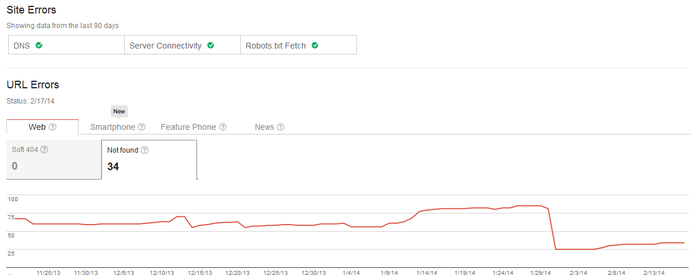This screenshot has width=691, height=279.
Task: Click the graph's sharp drop after 1/29/14
Action: (552, 229)
